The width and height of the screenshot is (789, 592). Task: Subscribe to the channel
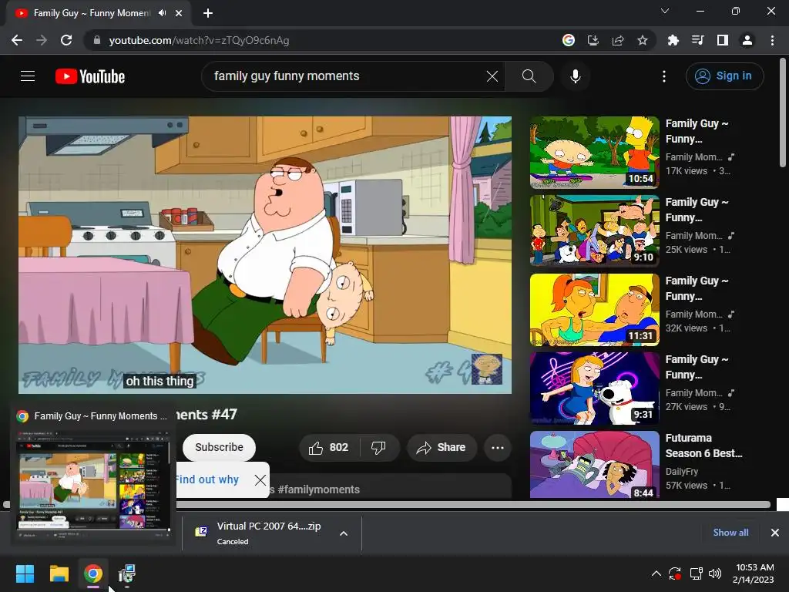pyautogui.click(x=219, y=448)
